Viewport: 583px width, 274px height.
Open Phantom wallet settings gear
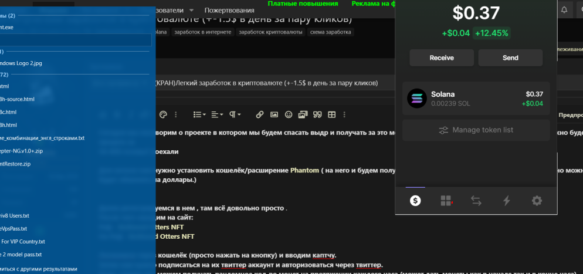click(x=537, y=201)
